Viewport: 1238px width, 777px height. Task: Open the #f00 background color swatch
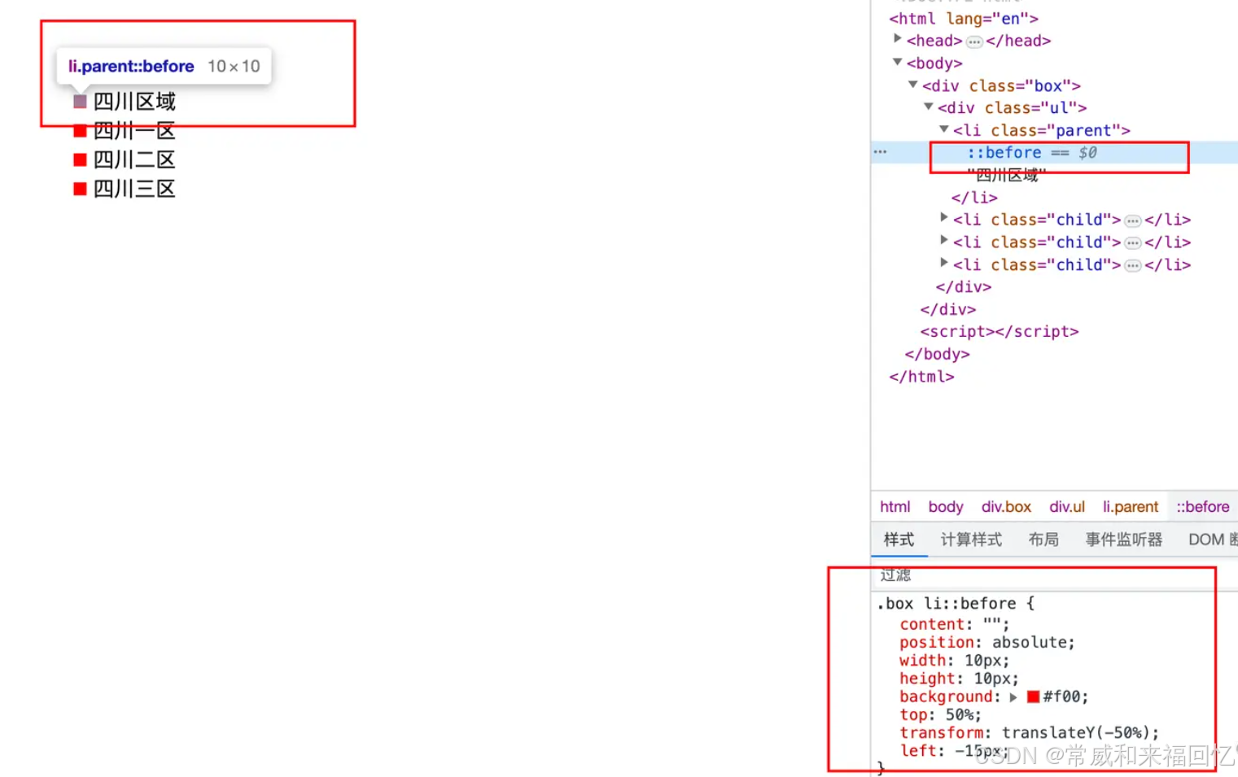click(1033, 696)
